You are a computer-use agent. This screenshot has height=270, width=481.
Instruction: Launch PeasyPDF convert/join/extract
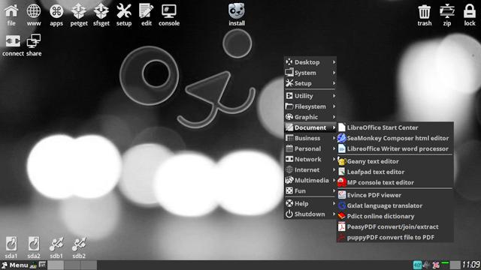(395, 226)
